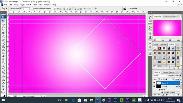This screenshot has width=183, height=103.
Task: Open the Fill slider arrow
Action: point(181,79)
